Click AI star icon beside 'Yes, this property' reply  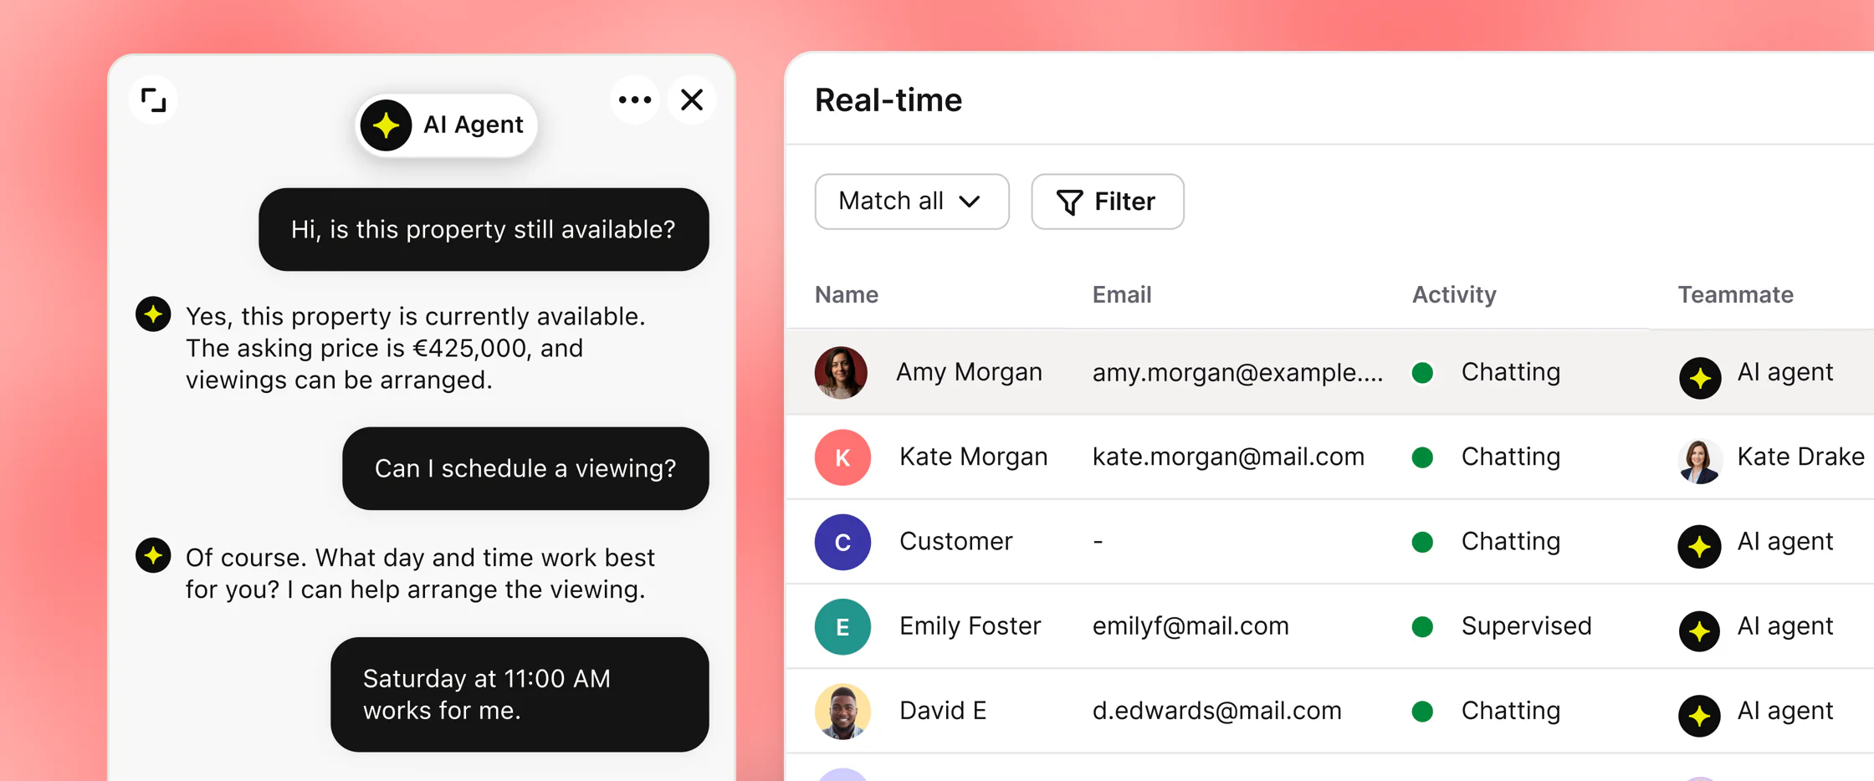pos(153,314)
